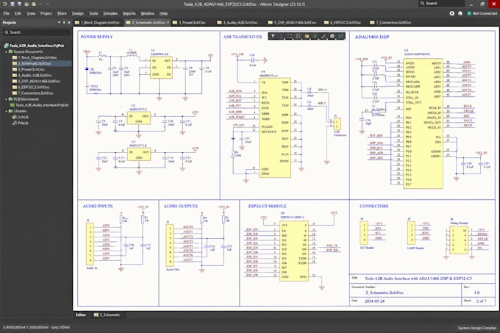This screenshot has width=500, height=333.
Task: Click the round directive icon in active bar
Action: [332, 36]
